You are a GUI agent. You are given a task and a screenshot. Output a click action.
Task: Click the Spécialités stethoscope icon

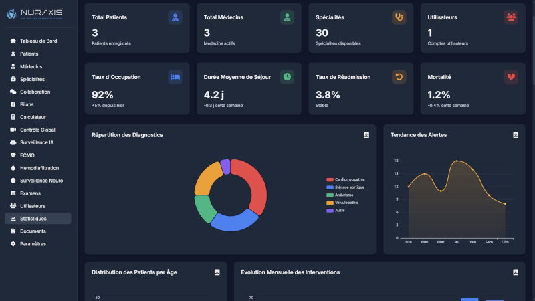[x=399, y=17]
